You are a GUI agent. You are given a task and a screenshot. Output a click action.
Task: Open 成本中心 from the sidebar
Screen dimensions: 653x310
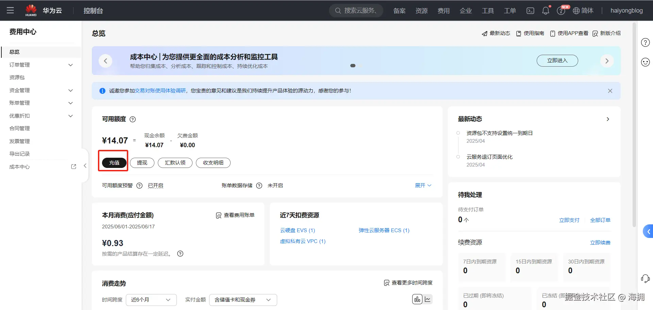tap(19, 167)
